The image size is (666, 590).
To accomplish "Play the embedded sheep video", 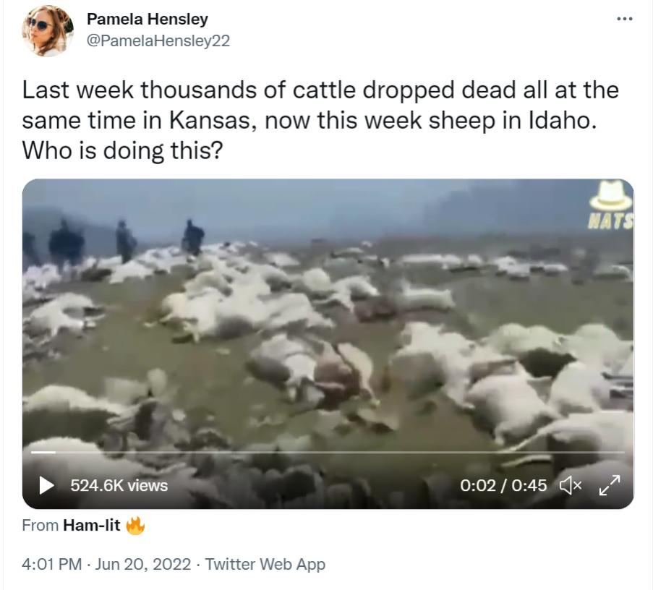I will [47, 485].
